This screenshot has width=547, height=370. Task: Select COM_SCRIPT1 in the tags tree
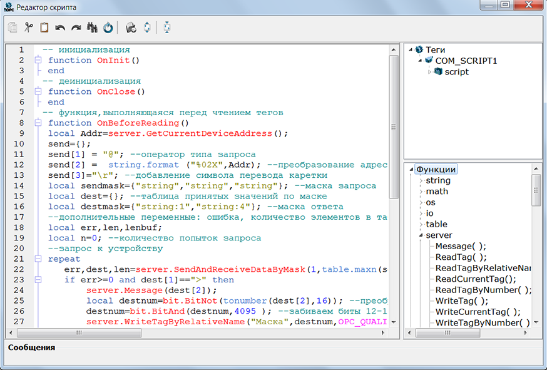click(x=466, y=61)
